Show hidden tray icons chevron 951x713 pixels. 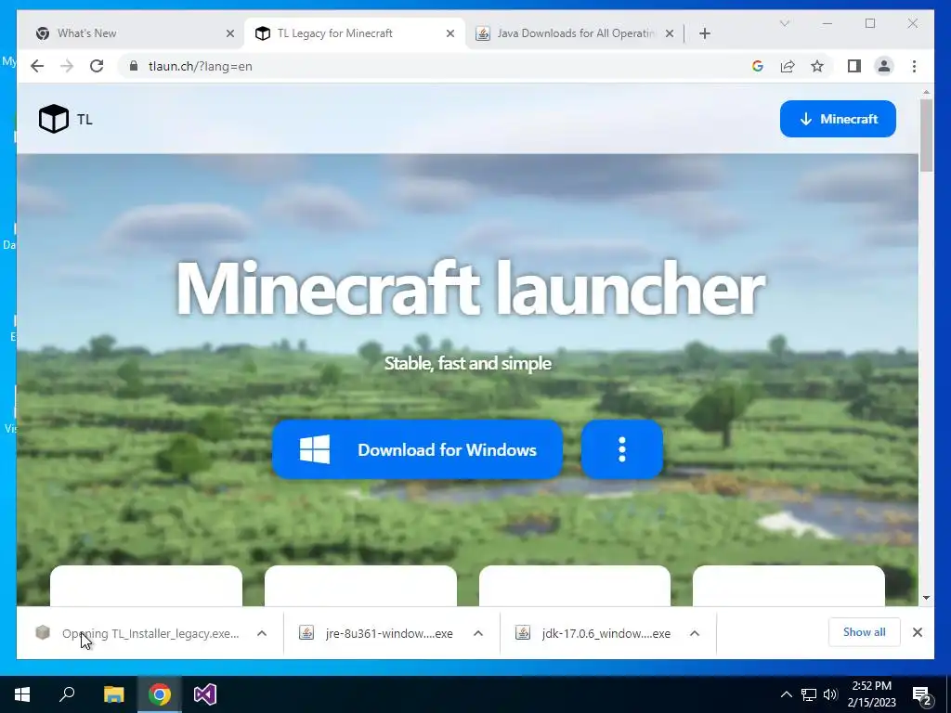786,694
